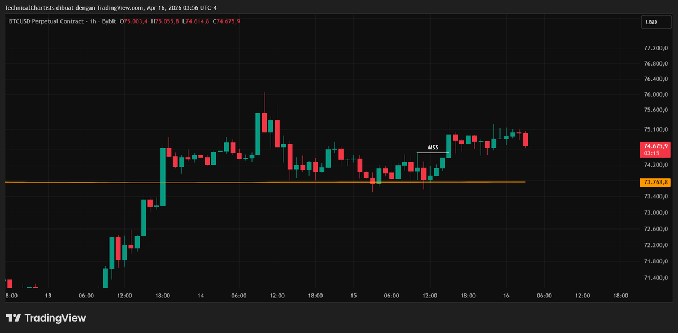Click the 71.400,0 price axis label

pos(657,278)
